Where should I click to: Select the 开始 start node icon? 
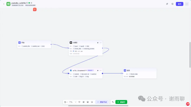coord(19,43)
